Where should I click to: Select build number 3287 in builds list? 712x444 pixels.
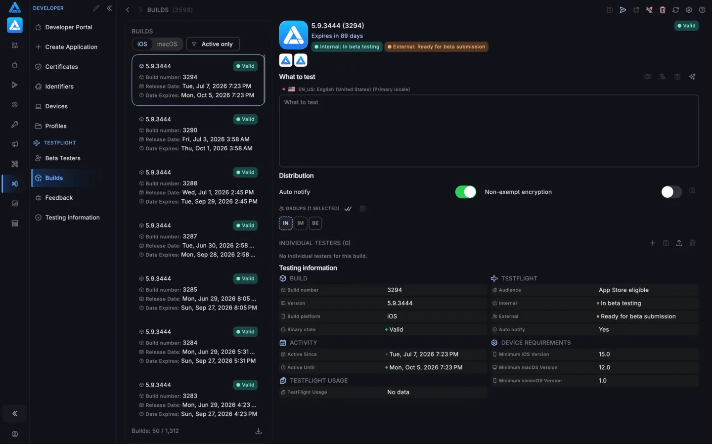tap(198, 240)
